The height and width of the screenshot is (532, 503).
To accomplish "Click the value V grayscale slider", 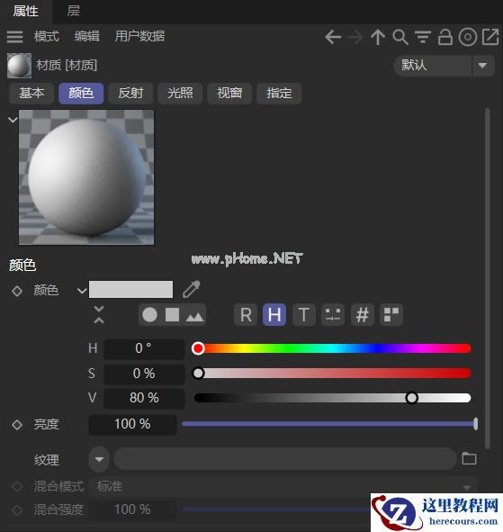I will click(332, 398).
